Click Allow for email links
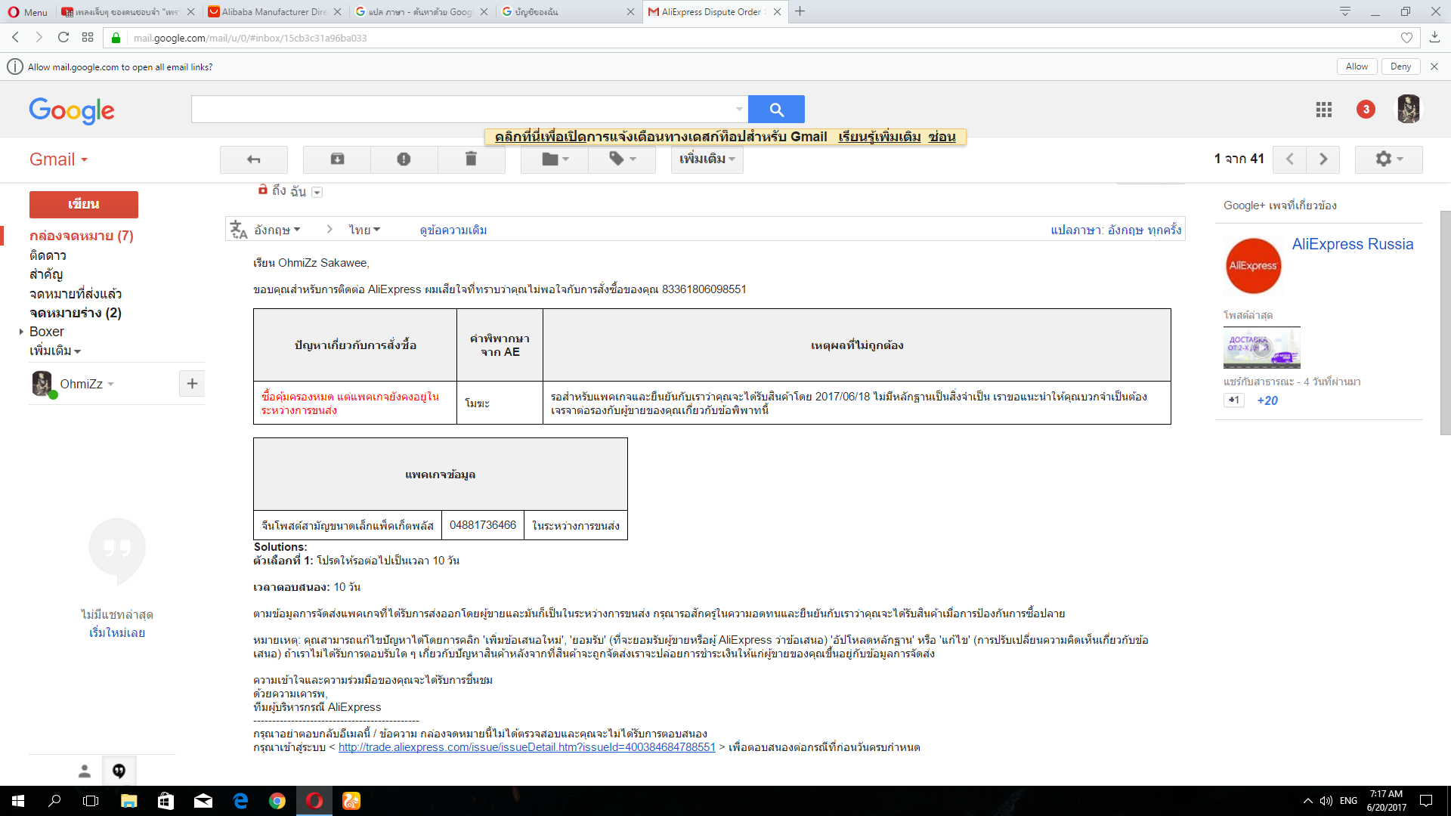Image resolution: width=1451 pixels, height=816 pixels. pos(1356,66)
